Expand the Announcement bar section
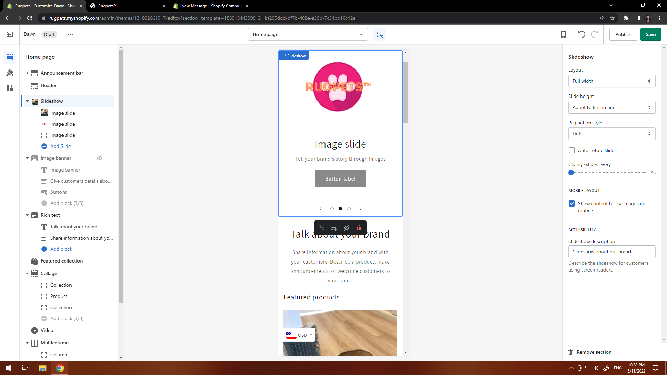This screenshot has width=667, height=375. [27, 73]
